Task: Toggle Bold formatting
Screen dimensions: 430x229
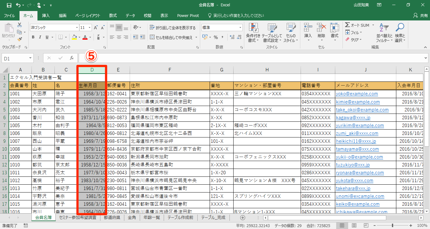Action: pyautogui.click(x=33, y=37)
